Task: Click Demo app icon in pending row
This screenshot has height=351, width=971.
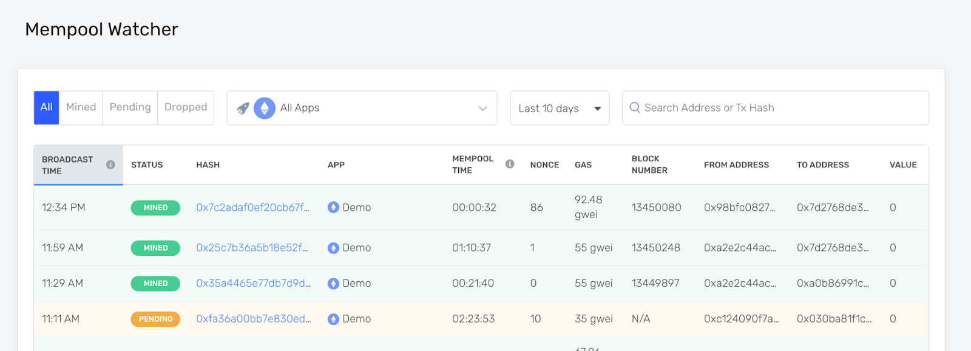Action: pyautogui.click(x=333, y=319)
